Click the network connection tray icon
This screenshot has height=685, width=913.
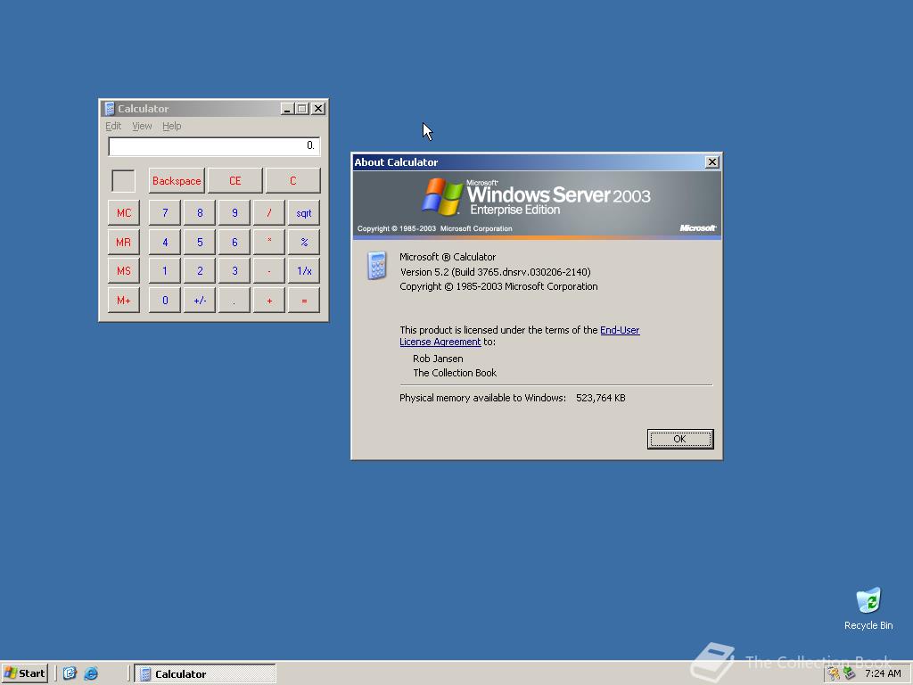tap(850, 673)
